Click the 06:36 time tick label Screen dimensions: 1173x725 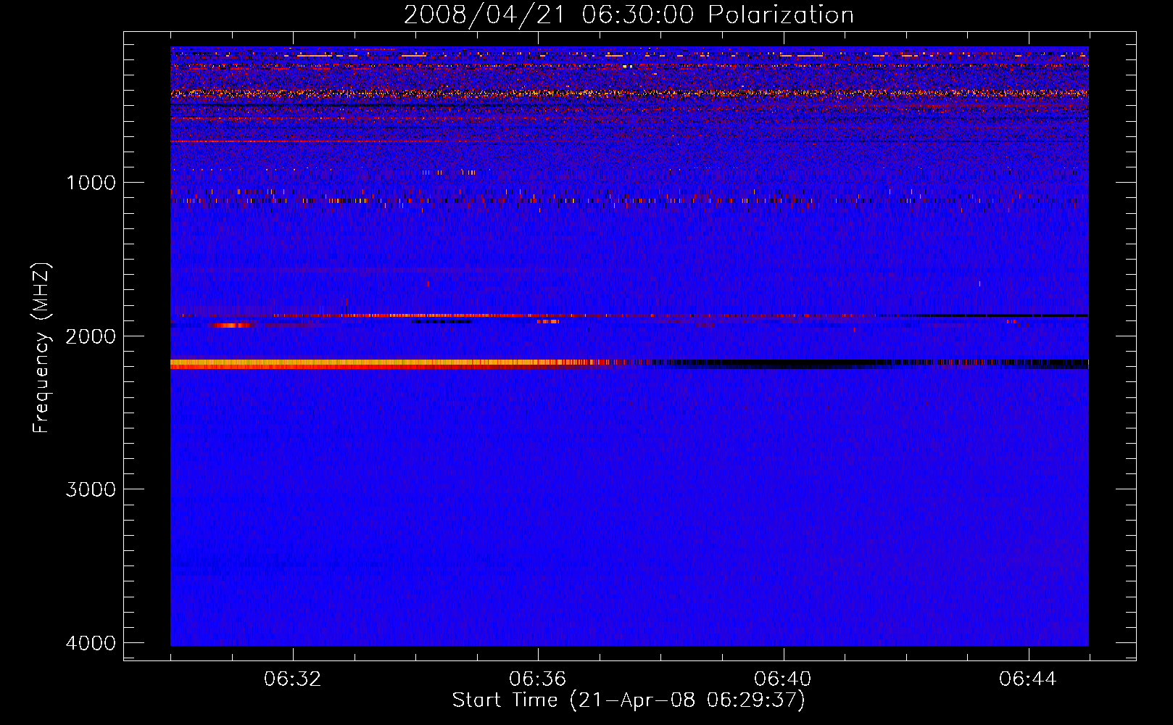point(538,679)
